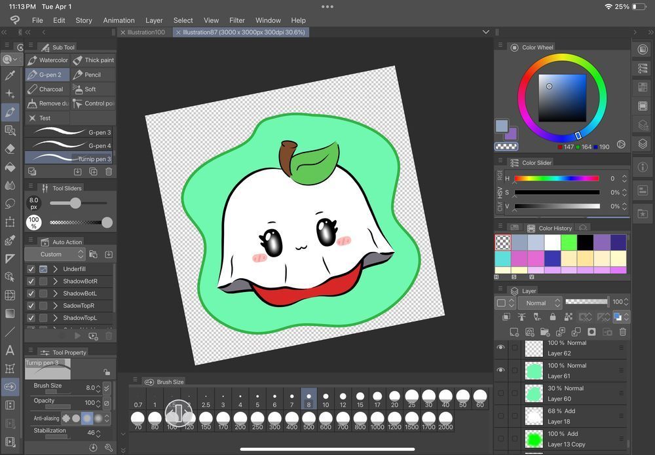Choose brush size 500 preset

tap(309, 421)
